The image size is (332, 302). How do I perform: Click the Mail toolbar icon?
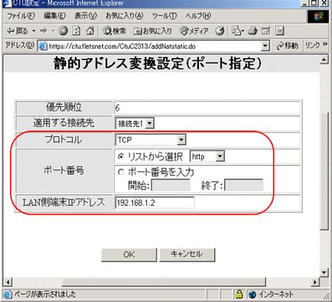point(237,31)
